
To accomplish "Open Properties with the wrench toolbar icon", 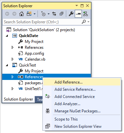I will click(x=71, y=14).
